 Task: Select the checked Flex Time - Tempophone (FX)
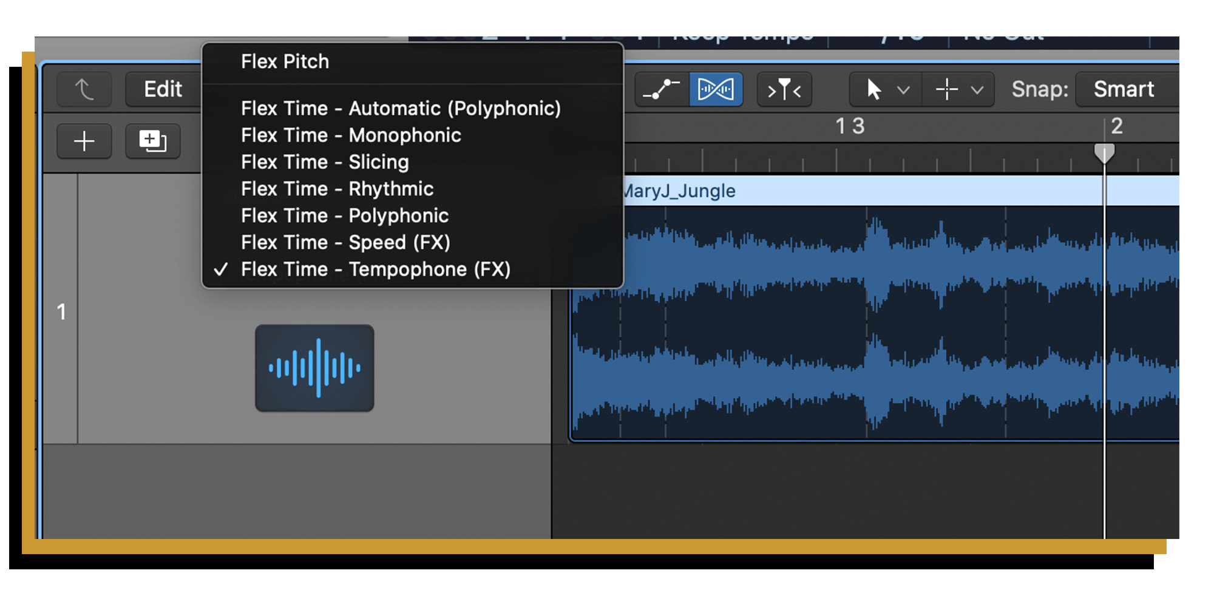[375, 269]
